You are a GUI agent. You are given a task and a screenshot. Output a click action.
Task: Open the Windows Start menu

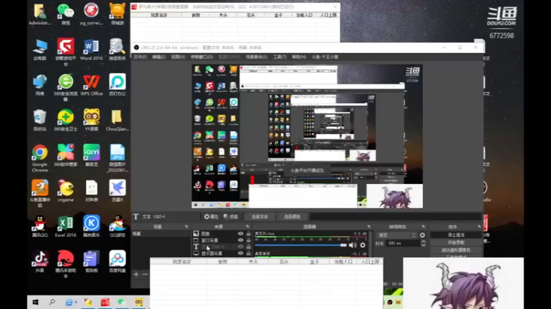pyautogui.click(x=35, y=302)
